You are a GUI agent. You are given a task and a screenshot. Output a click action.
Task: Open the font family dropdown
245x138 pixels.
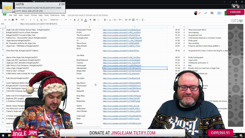point(56,20)
